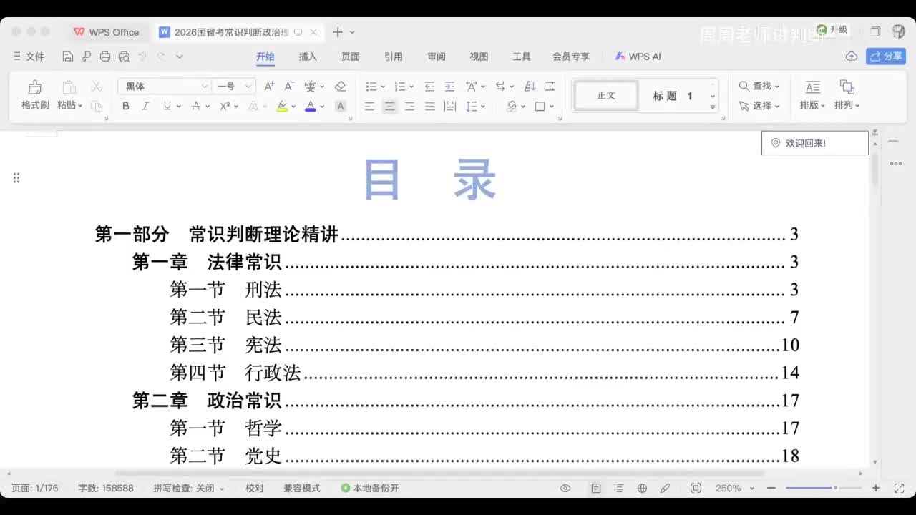This screenshot has width=916, height=515.
Task: Click the Sort (A-Z arrow) icon
Action: (x=530, y=86)
